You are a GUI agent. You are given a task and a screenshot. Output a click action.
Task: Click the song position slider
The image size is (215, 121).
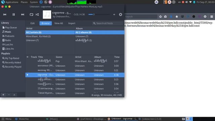click(99, 14)
